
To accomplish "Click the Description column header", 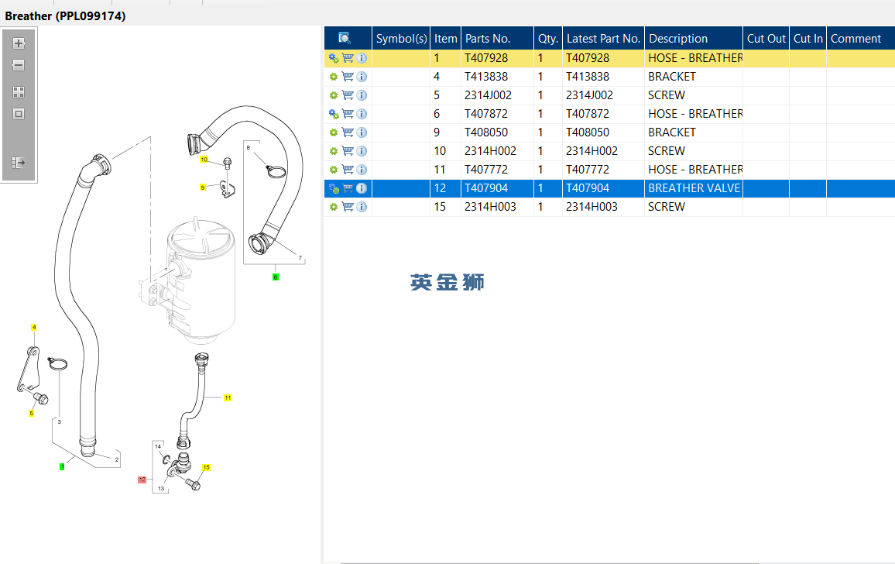I will tap(694, 38).
